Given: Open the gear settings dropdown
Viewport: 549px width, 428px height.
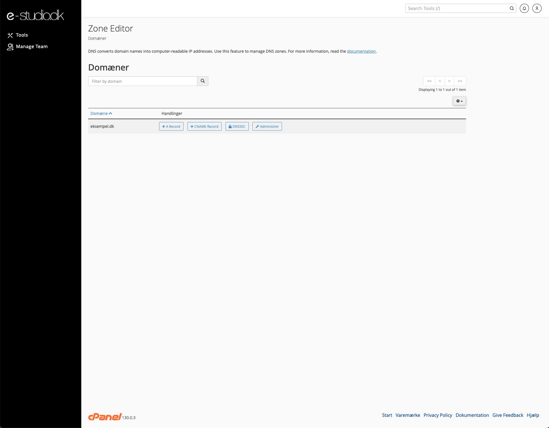Looking at the screenshot, I should tap(459, 101).
